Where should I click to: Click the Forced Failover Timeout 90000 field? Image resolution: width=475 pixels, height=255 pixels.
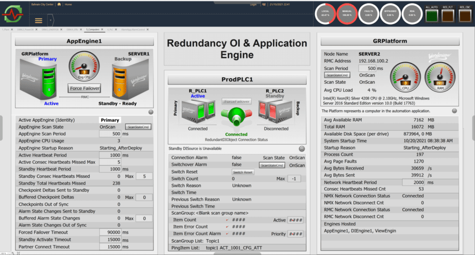coord(110,232)
